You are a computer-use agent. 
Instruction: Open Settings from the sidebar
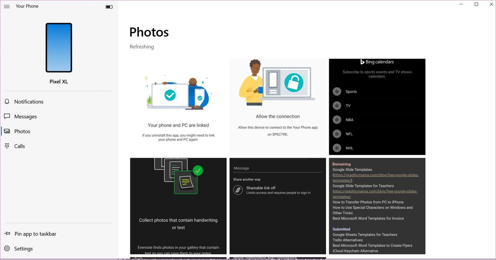pyautogui.click(x=59, y=249)
